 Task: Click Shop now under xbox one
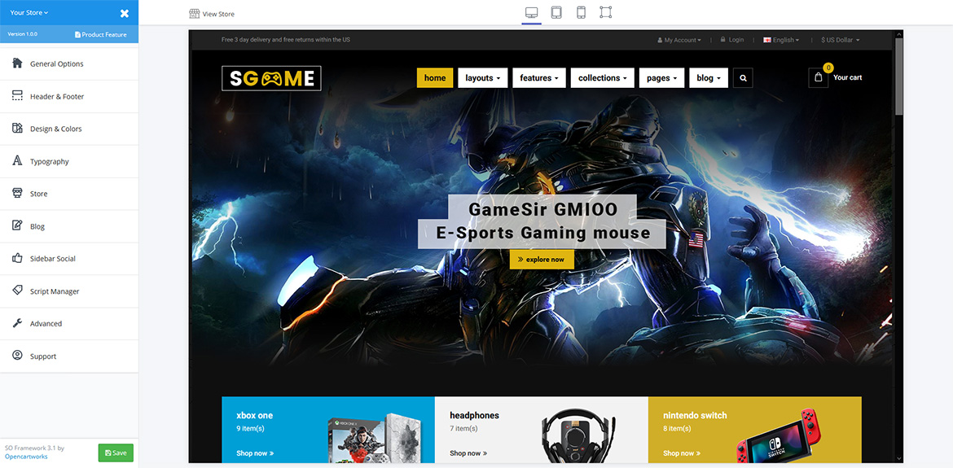click(255, 453)
